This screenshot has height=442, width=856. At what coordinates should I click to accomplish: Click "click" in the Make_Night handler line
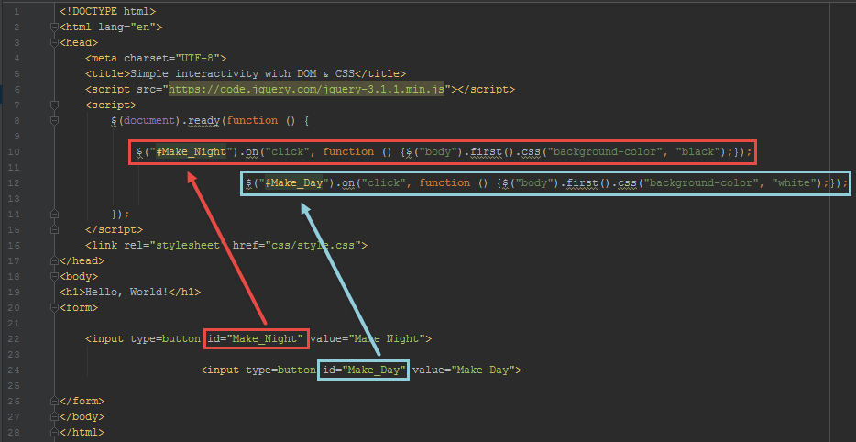[x=287, y=151]
